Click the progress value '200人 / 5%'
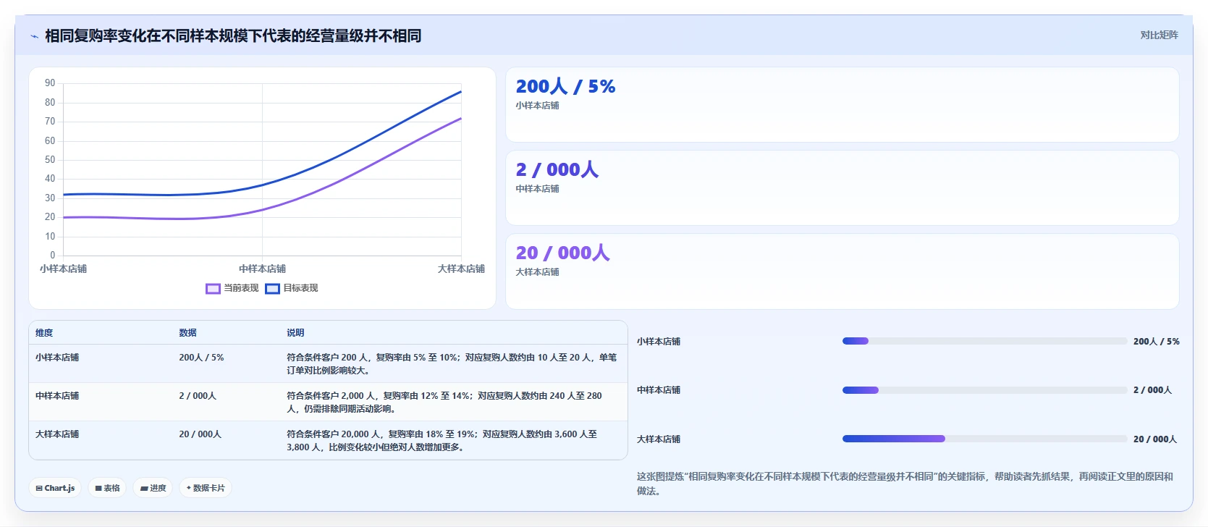Image resolution: width=1208 pixels, height=527 pixels. pos(1156,342)
